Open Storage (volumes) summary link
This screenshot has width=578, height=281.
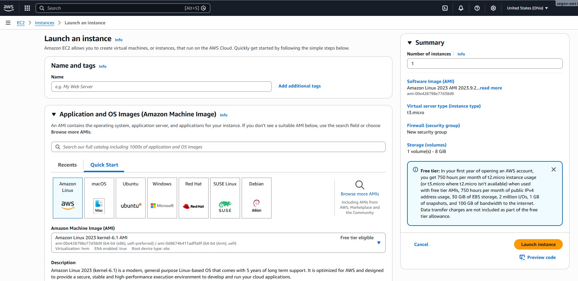tap(427, 145)
